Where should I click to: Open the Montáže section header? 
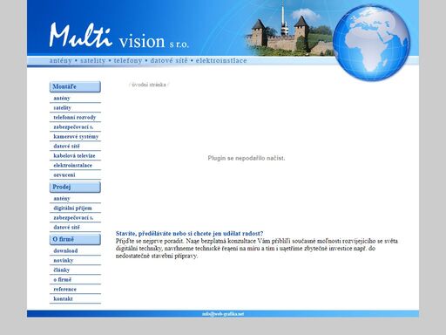tap(75, 86)
